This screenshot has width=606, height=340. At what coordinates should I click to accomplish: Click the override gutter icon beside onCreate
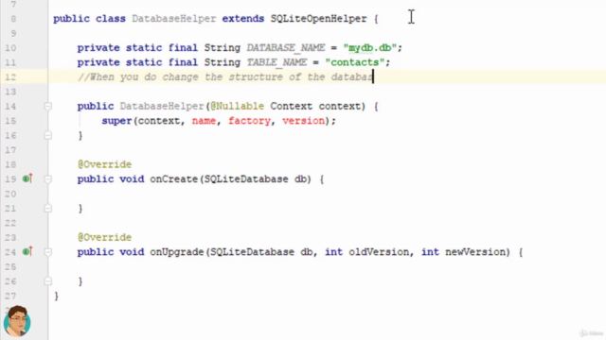coord(27,178)
